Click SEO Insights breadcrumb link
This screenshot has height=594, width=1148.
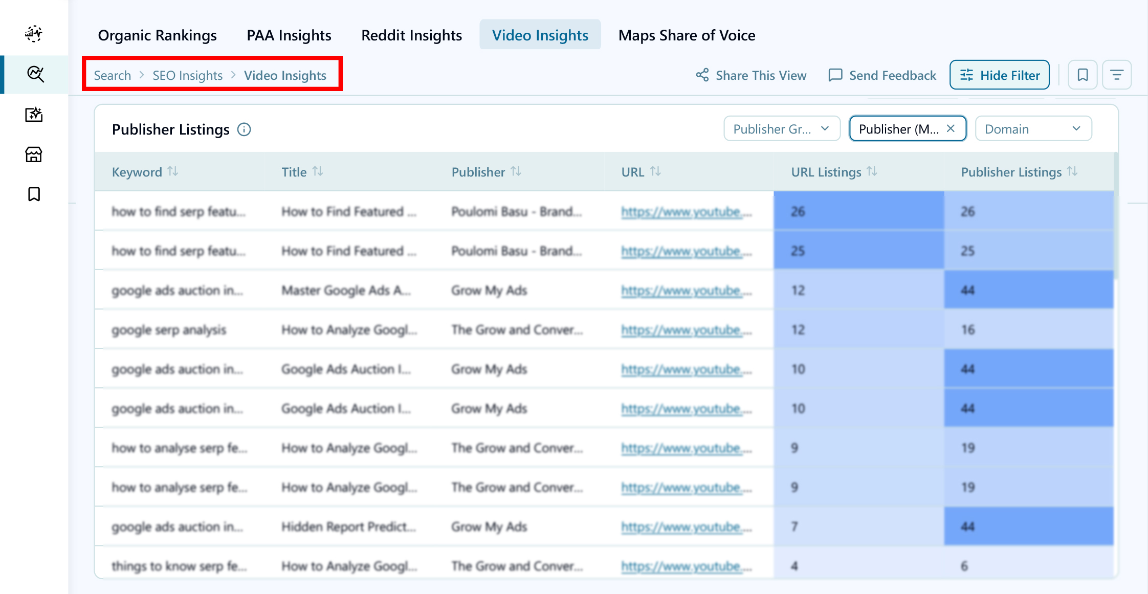pyautogui.click(x=188, y=75)
